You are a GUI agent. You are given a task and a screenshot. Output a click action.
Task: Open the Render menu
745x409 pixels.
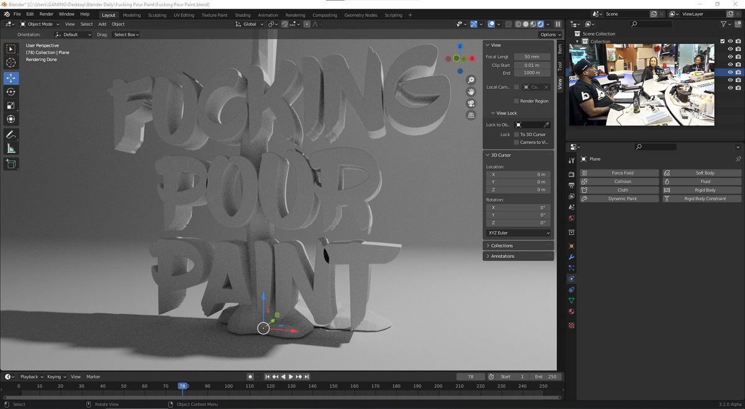47,14
